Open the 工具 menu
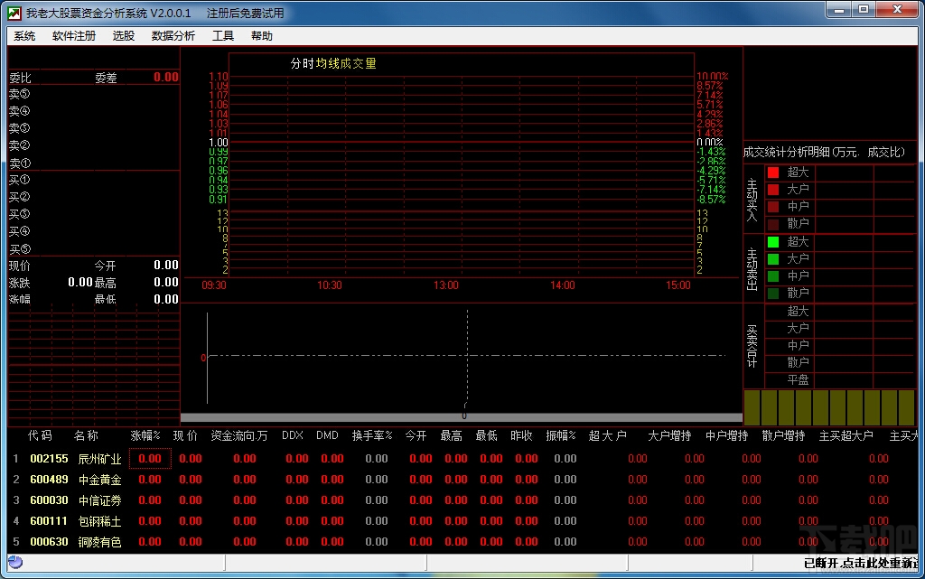 coord(222,36)
